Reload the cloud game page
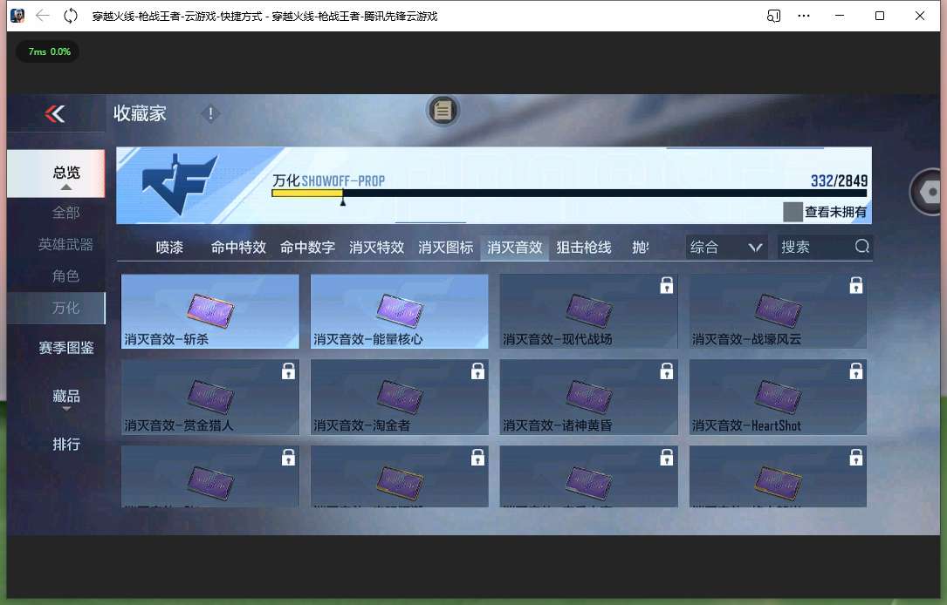Viewport: 947px width, 605px height. (x=71, y=16)
